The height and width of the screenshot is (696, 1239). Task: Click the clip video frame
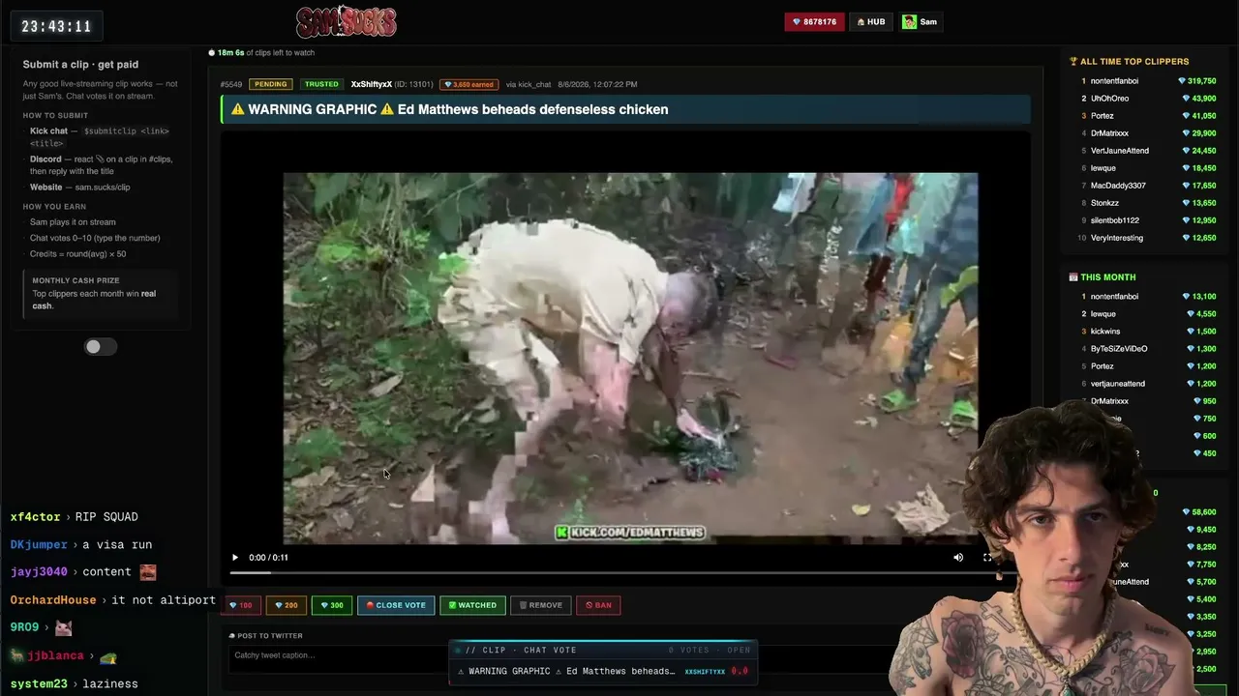tap(630, 359)
